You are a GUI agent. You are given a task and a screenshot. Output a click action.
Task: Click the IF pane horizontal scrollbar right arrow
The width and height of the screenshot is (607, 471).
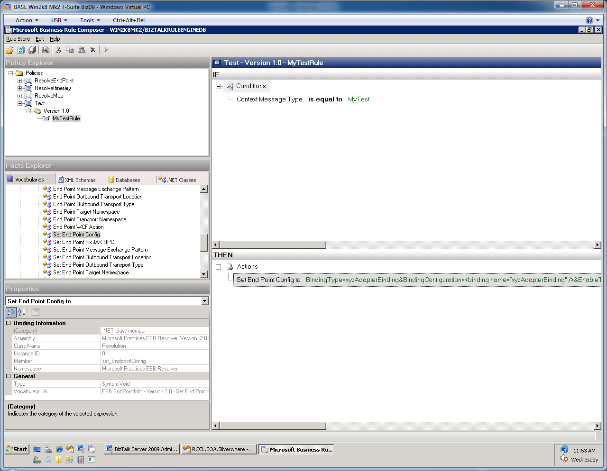[598, 245]
